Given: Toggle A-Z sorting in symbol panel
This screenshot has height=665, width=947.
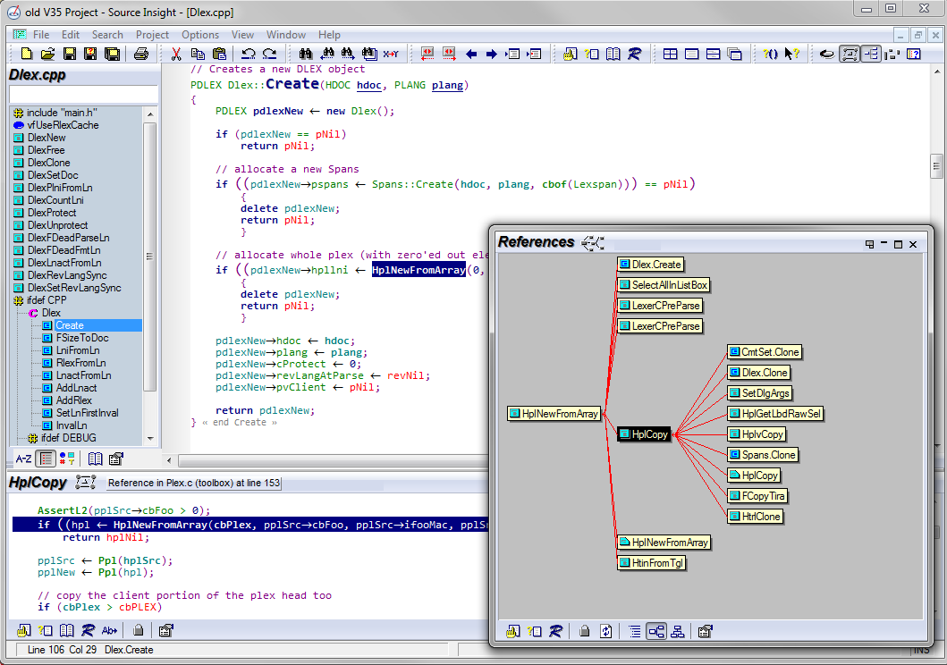Looking at the screenshot, I should pos(23,459).
